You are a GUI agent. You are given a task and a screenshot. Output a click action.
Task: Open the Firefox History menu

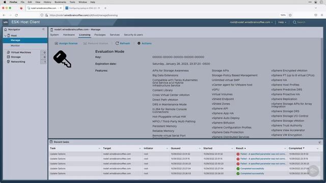point(47,2)
